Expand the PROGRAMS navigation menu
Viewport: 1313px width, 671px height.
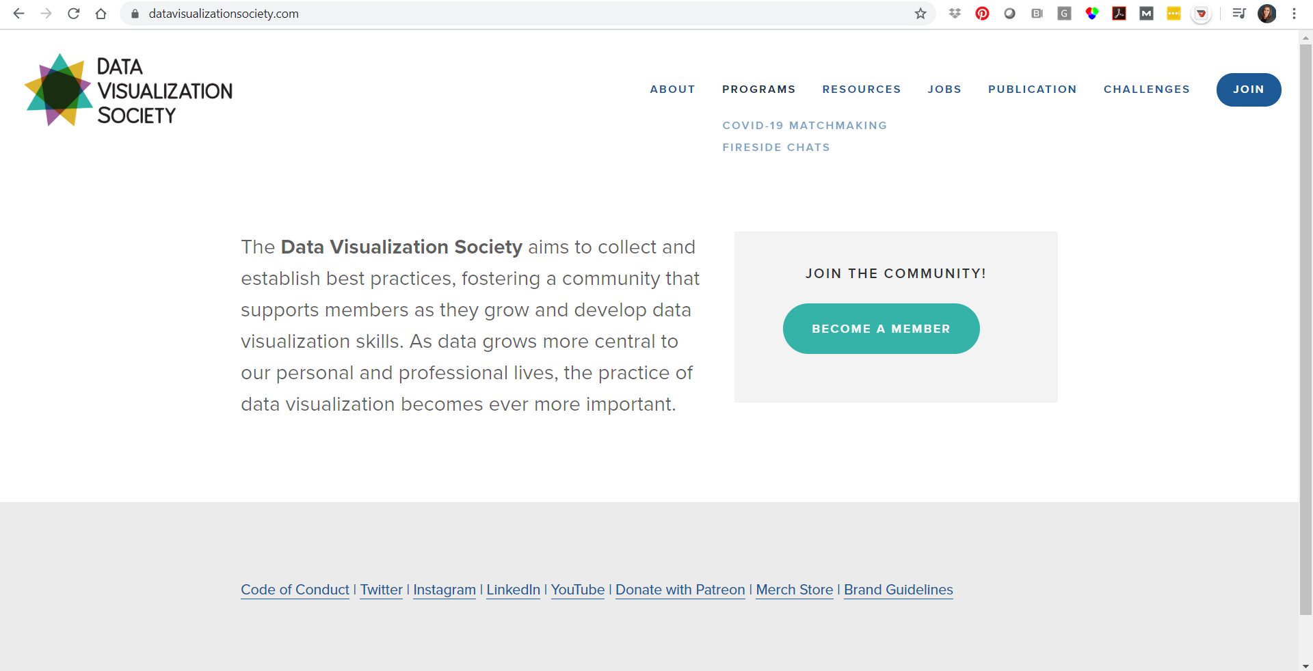(x=759, y=90)
